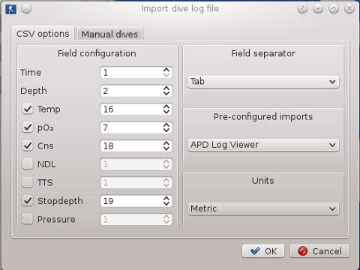360x270 pixels.
Task: Click the Time field stepper arrows
Action: point(166,73)
